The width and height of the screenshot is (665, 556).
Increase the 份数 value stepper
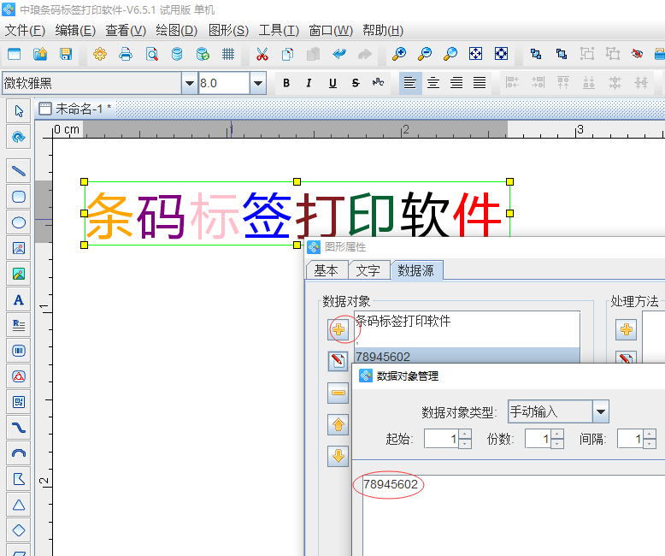[557, 435]
